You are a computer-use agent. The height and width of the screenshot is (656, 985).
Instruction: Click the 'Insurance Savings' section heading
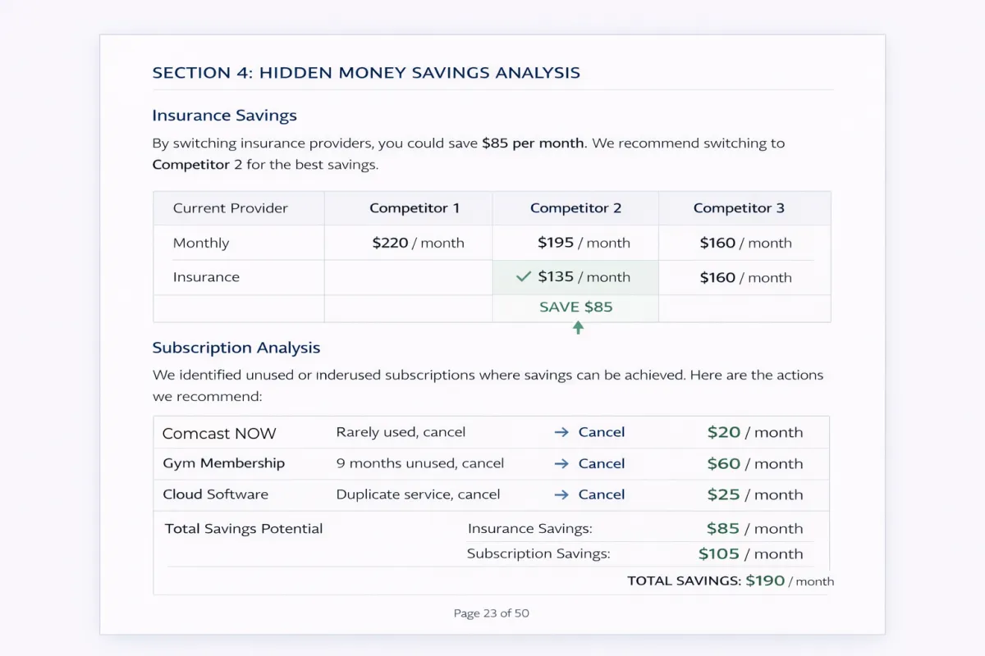point(224,116)
